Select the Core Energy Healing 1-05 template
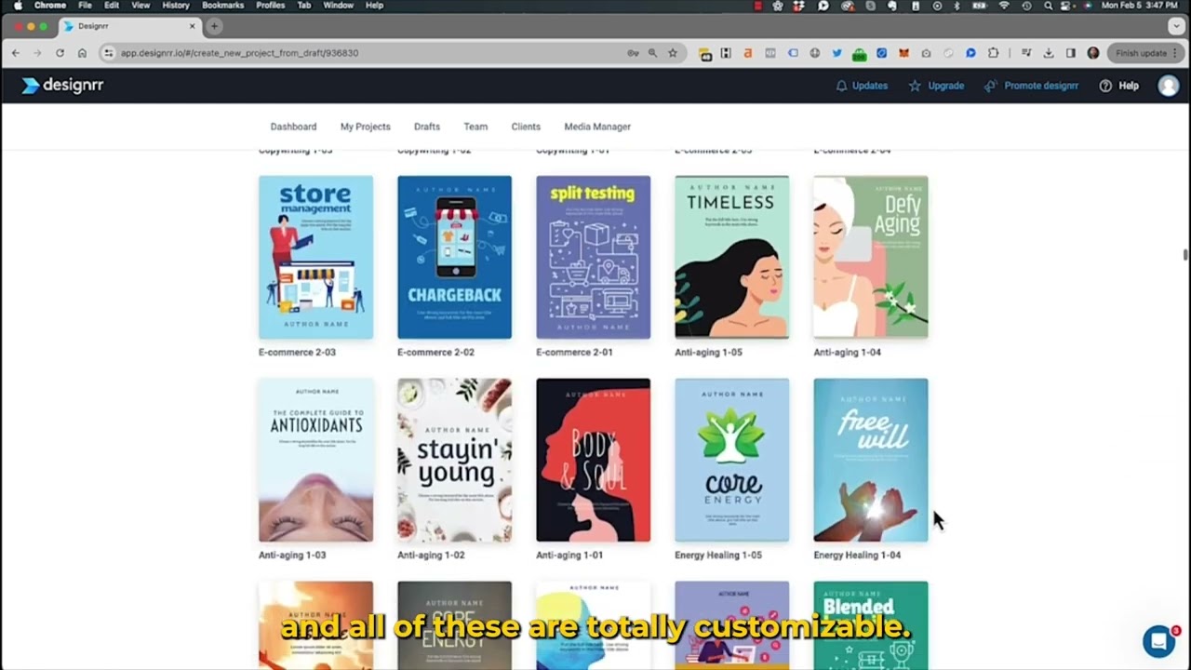1191x670 pixels. coord(731,460)
